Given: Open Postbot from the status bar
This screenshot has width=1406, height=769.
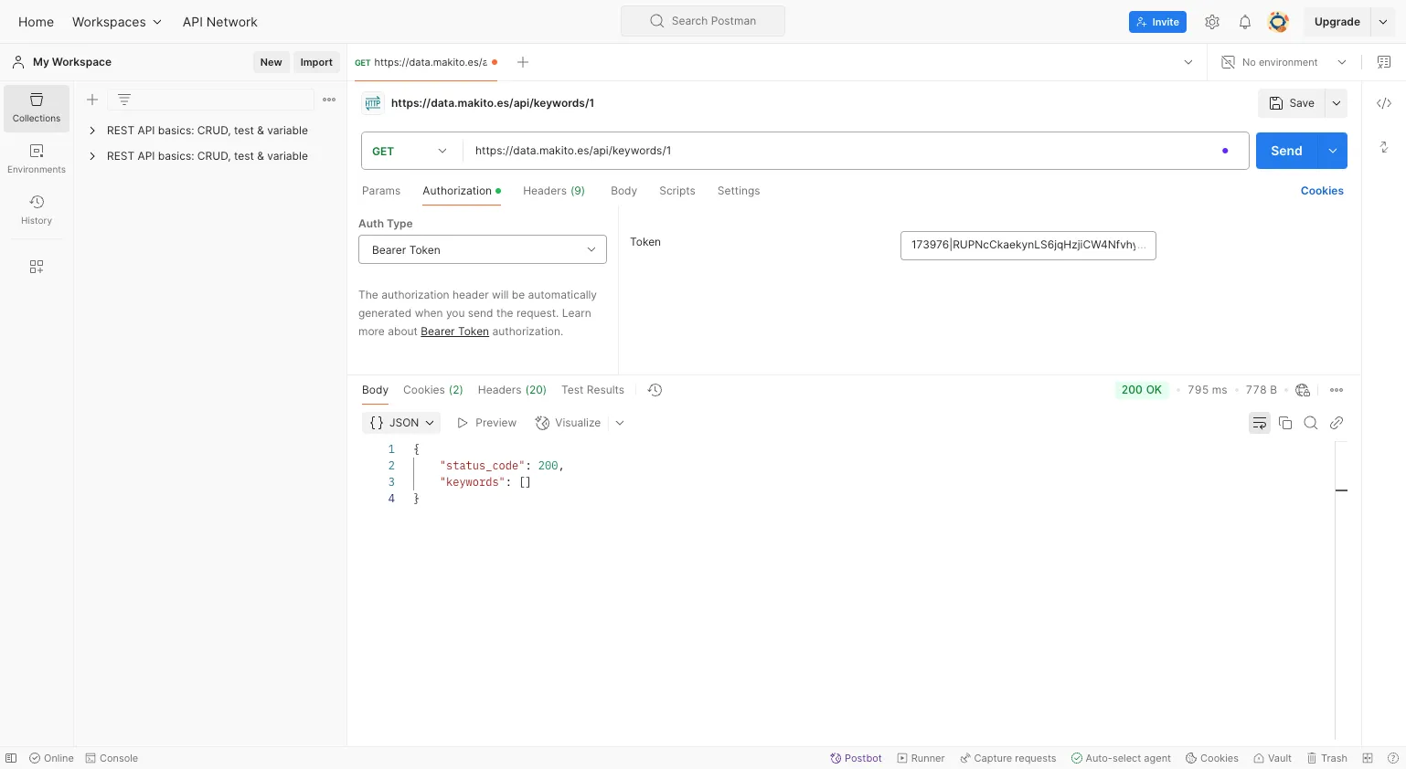Looking at the screenshot, I should (x=856, y=758).
